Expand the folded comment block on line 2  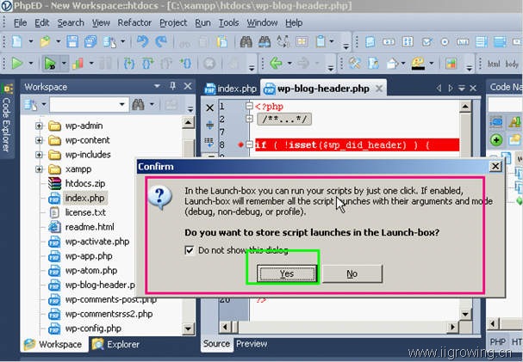[x=249, y=119]
